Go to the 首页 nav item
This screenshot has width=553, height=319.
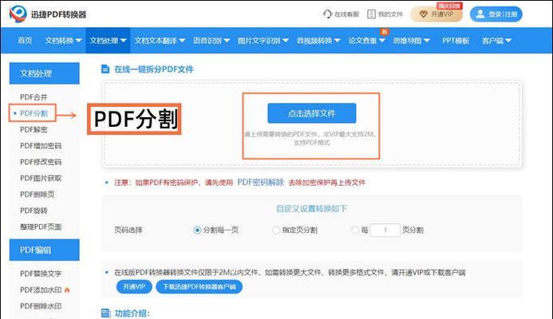[25, 41]
